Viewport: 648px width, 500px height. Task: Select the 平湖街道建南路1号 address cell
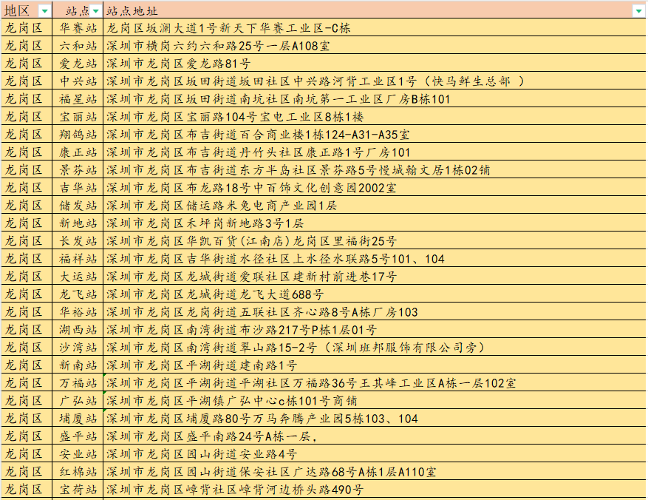375,365
